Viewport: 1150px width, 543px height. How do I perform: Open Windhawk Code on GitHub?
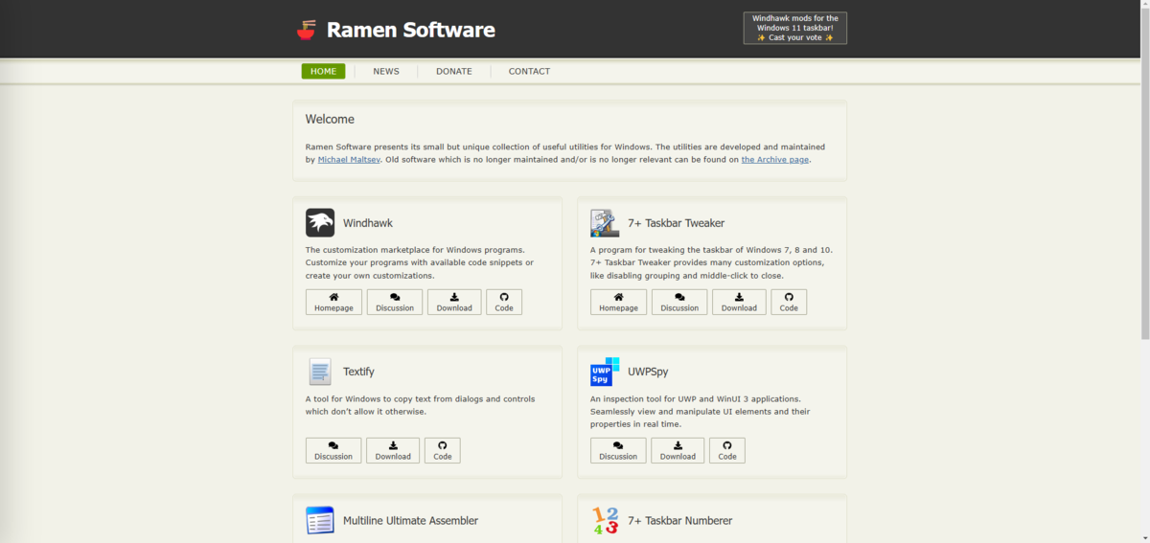tap(504, 302)
